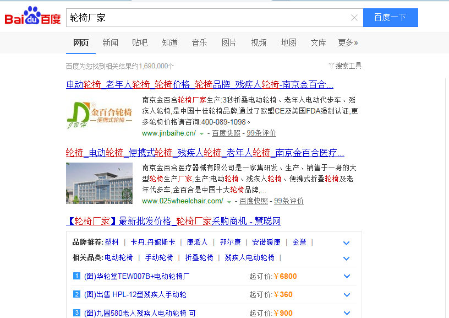Screen dimensions: 449x318
Task: Visit www.025wheelchair.com link
Action: coord(183,201)
